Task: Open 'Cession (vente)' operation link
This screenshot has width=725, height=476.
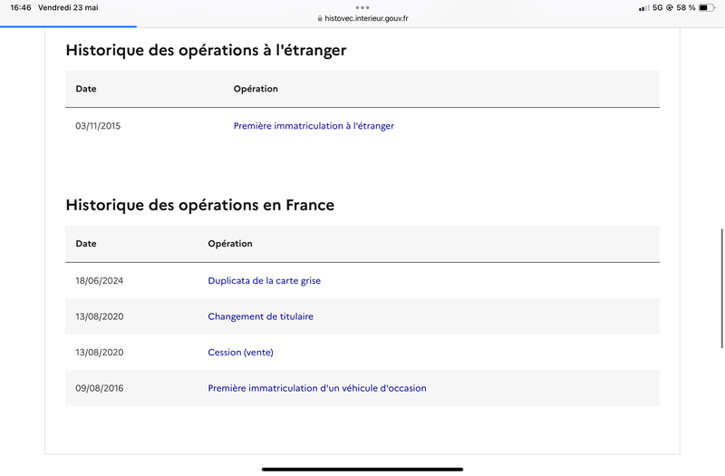Action: (240, 353)
